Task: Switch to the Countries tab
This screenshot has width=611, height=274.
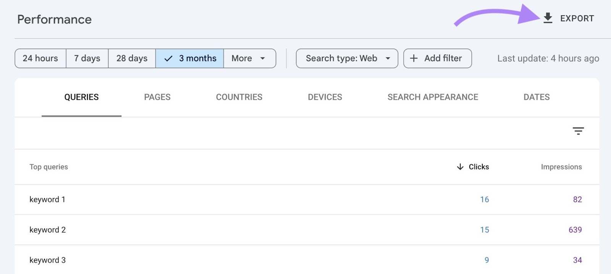Action: coord(239,97)
